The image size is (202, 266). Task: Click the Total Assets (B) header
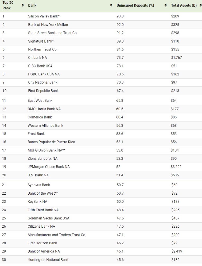(x=184, y=5)
